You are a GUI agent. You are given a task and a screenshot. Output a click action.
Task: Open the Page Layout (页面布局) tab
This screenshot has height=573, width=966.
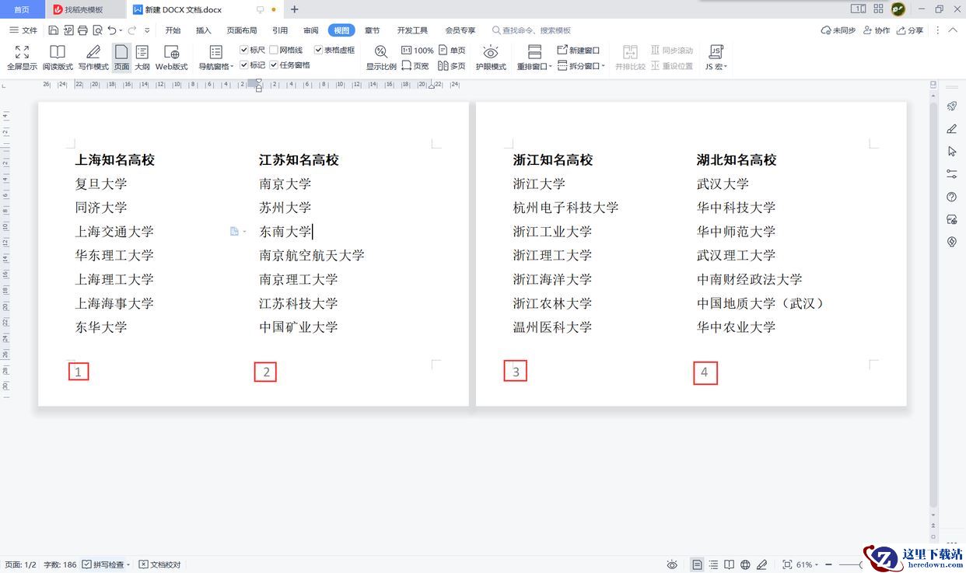point(242,30)
